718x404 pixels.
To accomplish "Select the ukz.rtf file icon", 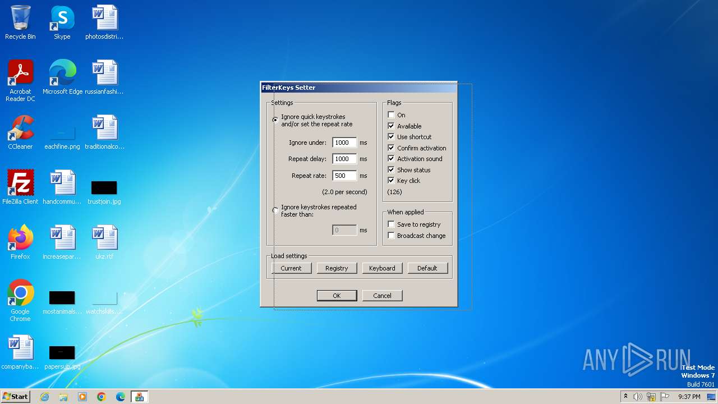I will 104,242.
